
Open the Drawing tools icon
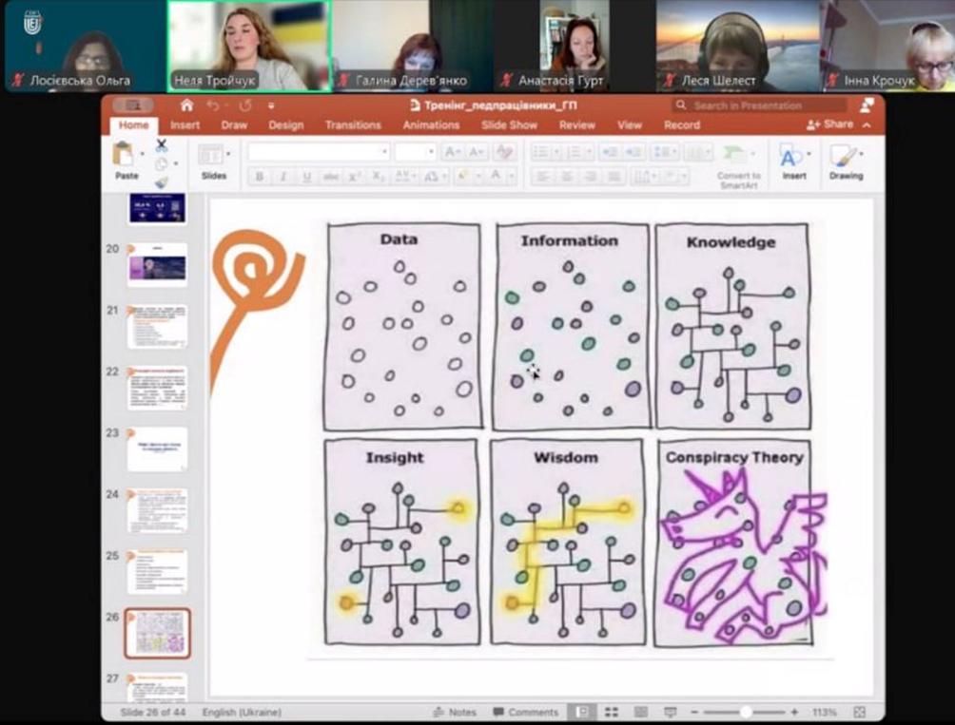844,158
